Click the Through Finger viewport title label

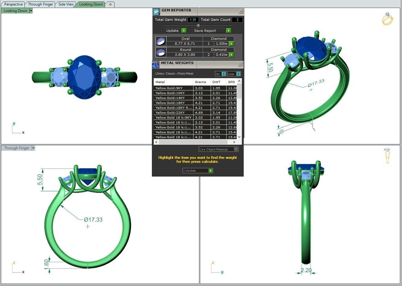tap(17, 148)
